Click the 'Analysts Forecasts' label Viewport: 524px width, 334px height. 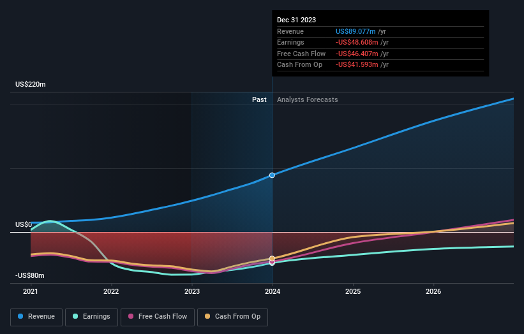click(308, 99)
